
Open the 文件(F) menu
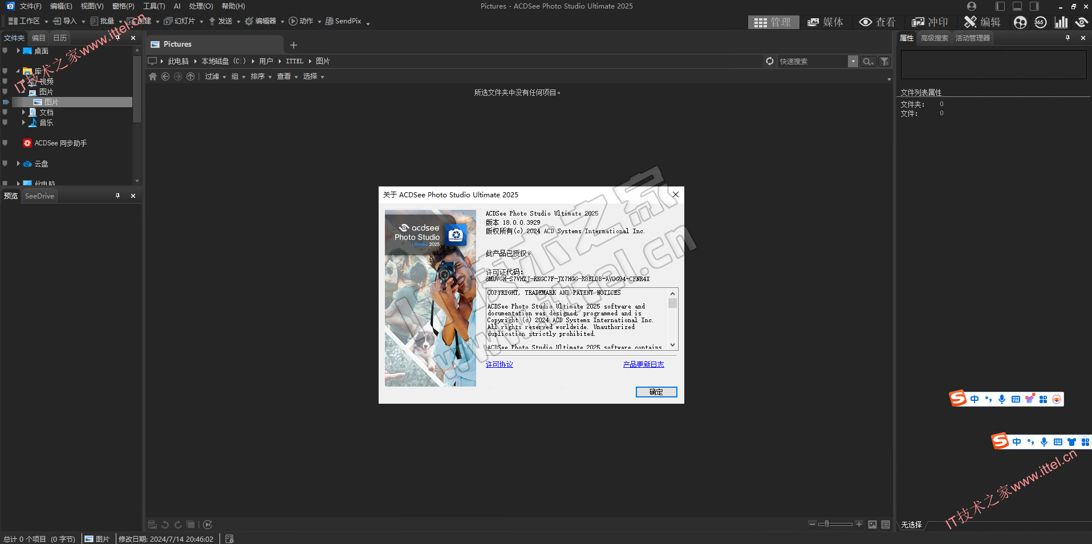tap(31, 6)
